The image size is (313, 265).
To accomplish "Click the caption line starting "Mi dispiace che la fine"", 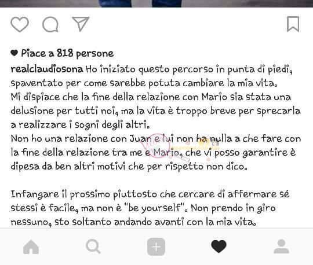I will [151, 97].
